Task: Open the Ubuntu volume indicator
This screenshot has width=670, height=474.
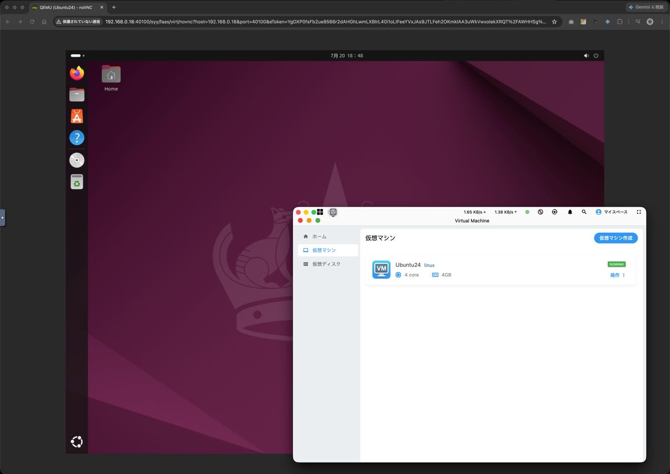Action: tap(586, 55)
